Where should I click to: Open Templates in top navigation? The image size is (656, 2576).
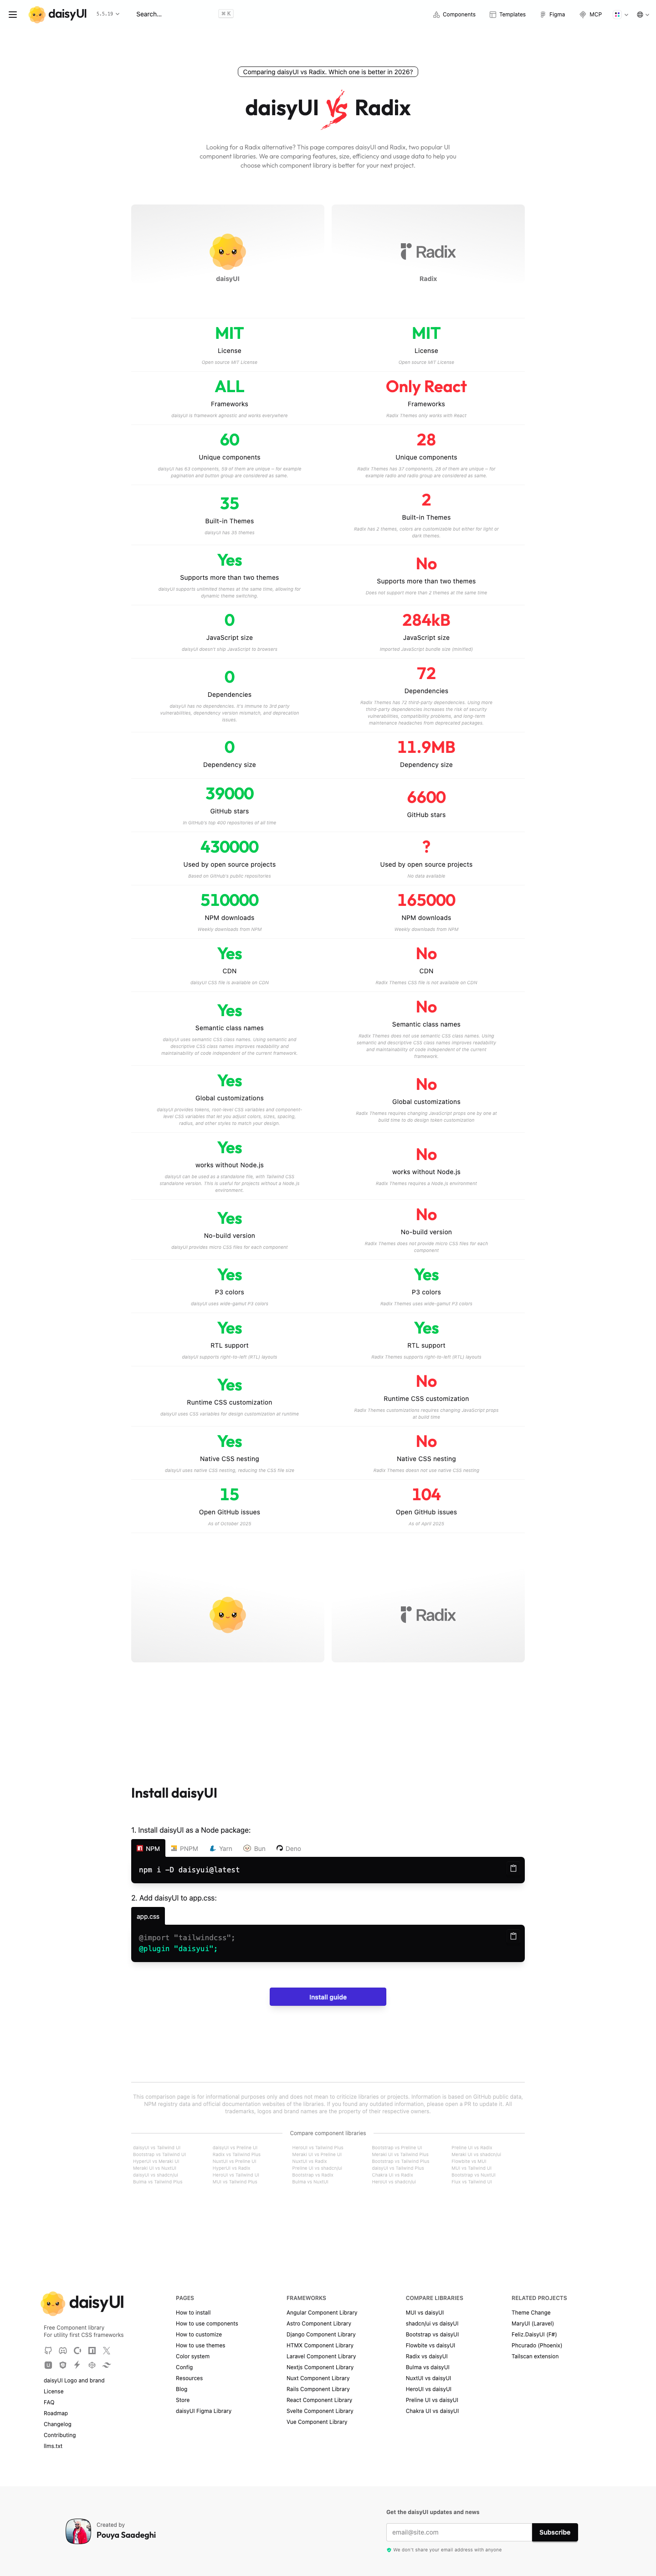(x=507, y=15)
